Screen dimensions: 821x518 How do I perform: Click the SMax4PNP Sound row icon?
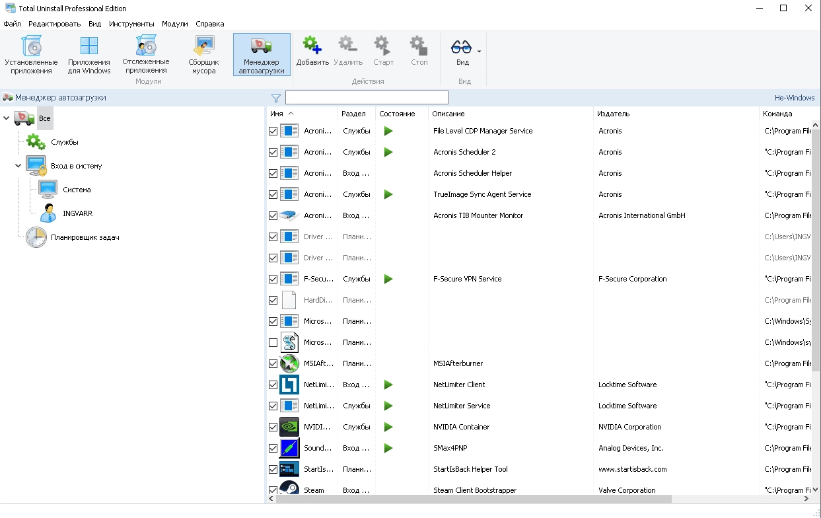[x=289, y=448]
